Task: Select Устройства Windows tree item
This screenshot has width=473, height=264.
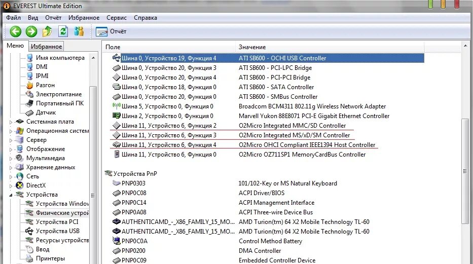Action: 62,204
